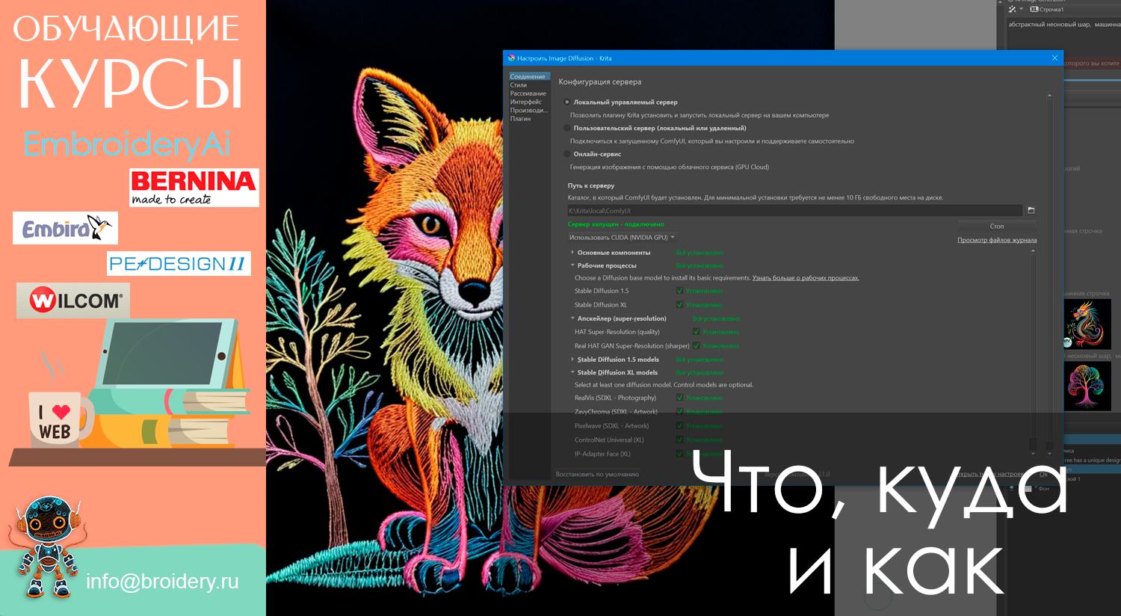The image size is (1121, 616).
Task: Click the Krita logo in the dialog title bar
Action: (x=511, y=58)
